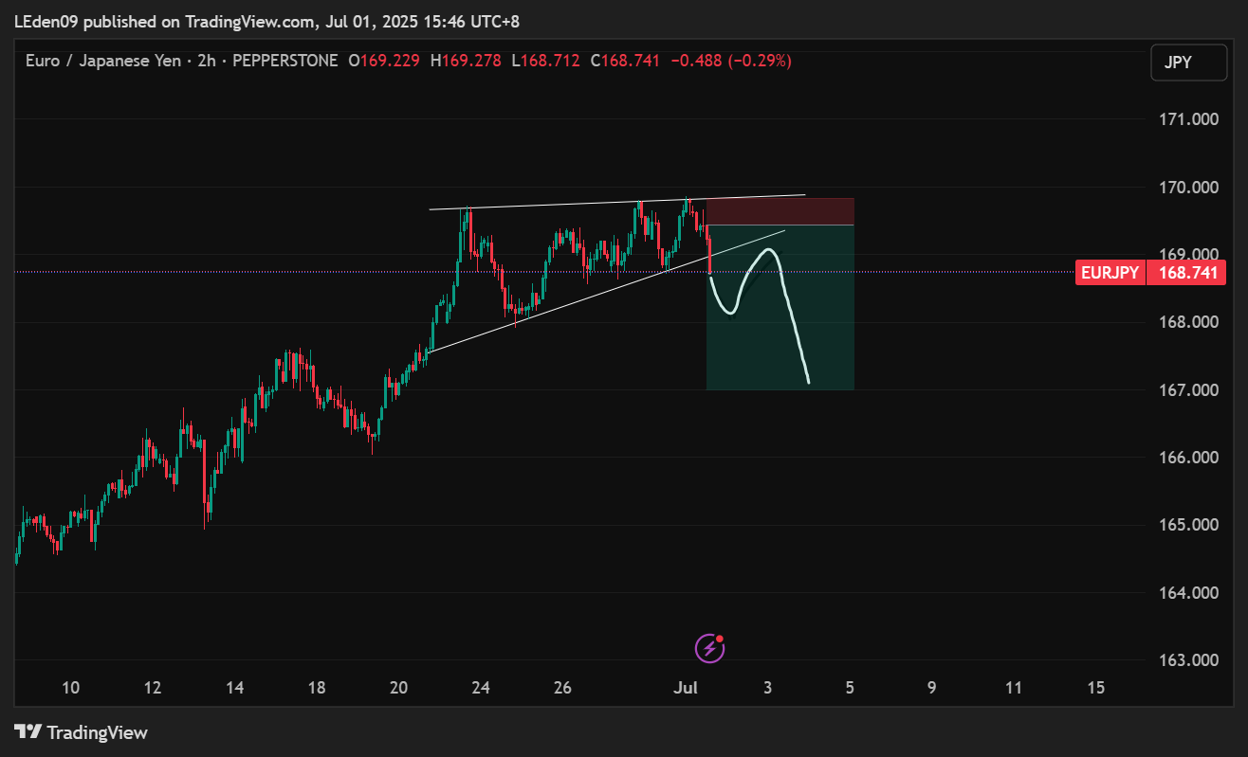Click the L168.712 low value
The width and height of the screenshot is (1248, 757).
pyautogui.click(x=545, y=61)
